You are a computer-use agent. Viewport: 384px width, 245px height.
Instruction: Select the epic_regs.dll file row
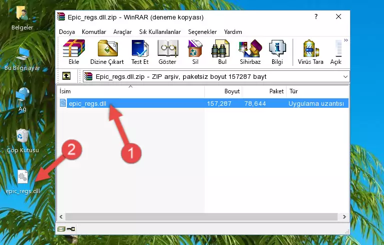pos(203,103)
